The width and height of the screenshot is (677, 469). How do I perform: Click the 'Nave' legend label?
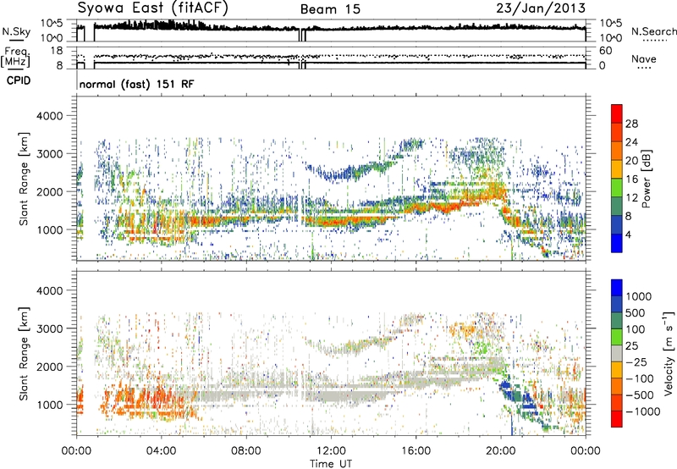[x=643, y=58]
